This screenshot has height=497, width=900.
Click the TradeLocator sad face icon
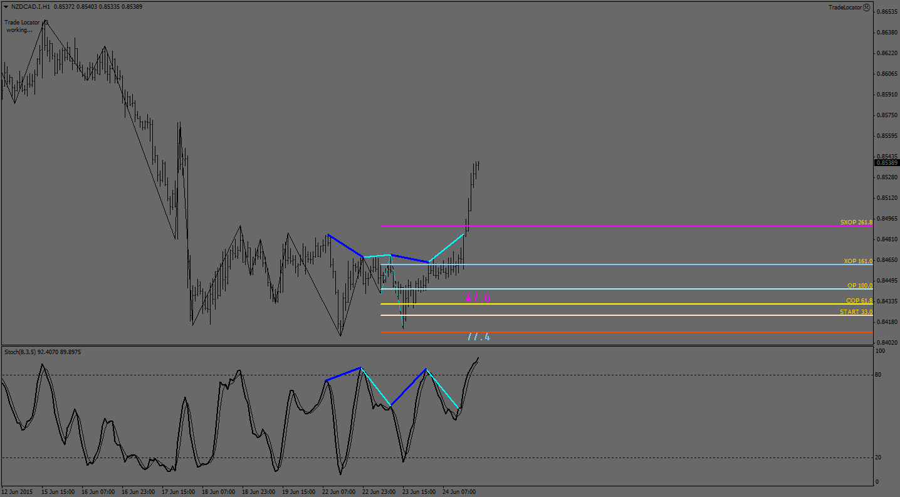point(866,8)
